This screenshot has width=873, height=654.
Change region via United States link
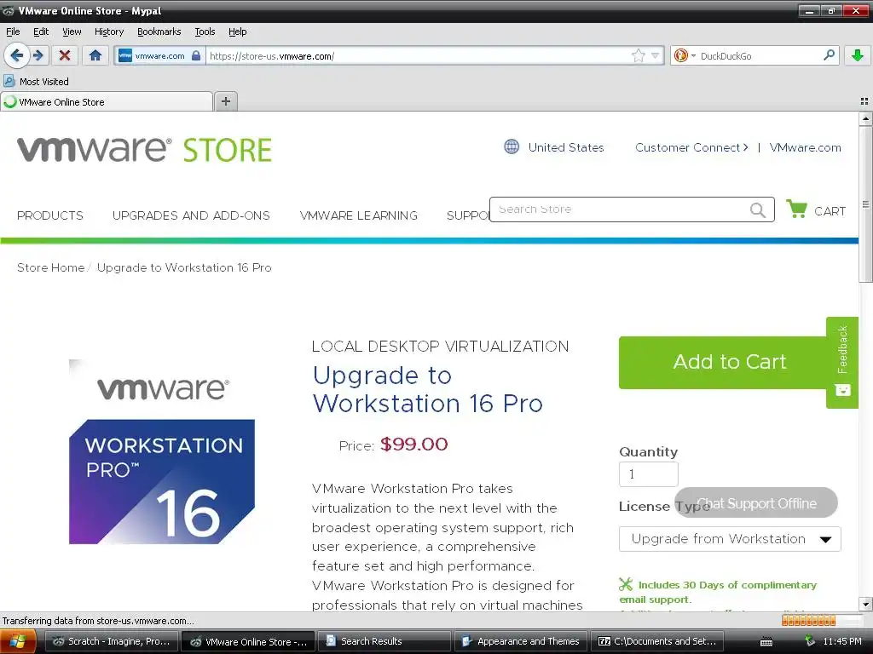[x=566, y=147]
